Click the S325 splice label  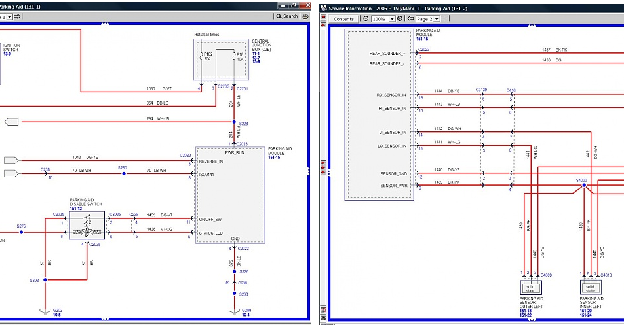point(244,272)
